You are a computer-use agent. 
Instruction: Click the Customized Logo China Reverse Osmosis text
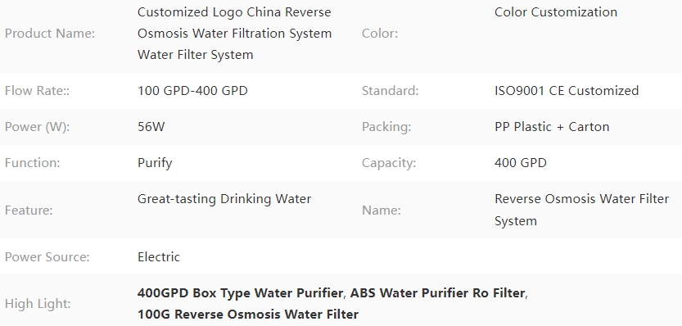point(234,33)
